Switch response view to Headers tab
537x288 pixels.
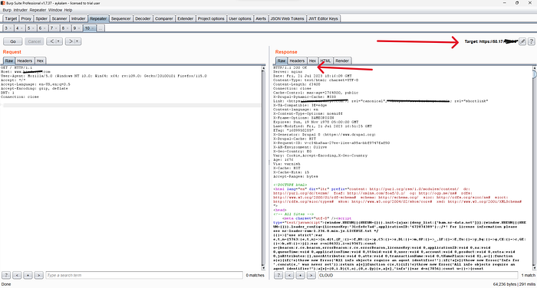point(297,61)
